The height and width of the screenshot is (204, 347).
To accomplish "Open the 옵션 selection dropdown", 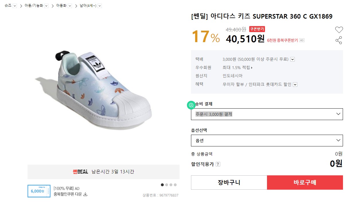I will 267,140.
